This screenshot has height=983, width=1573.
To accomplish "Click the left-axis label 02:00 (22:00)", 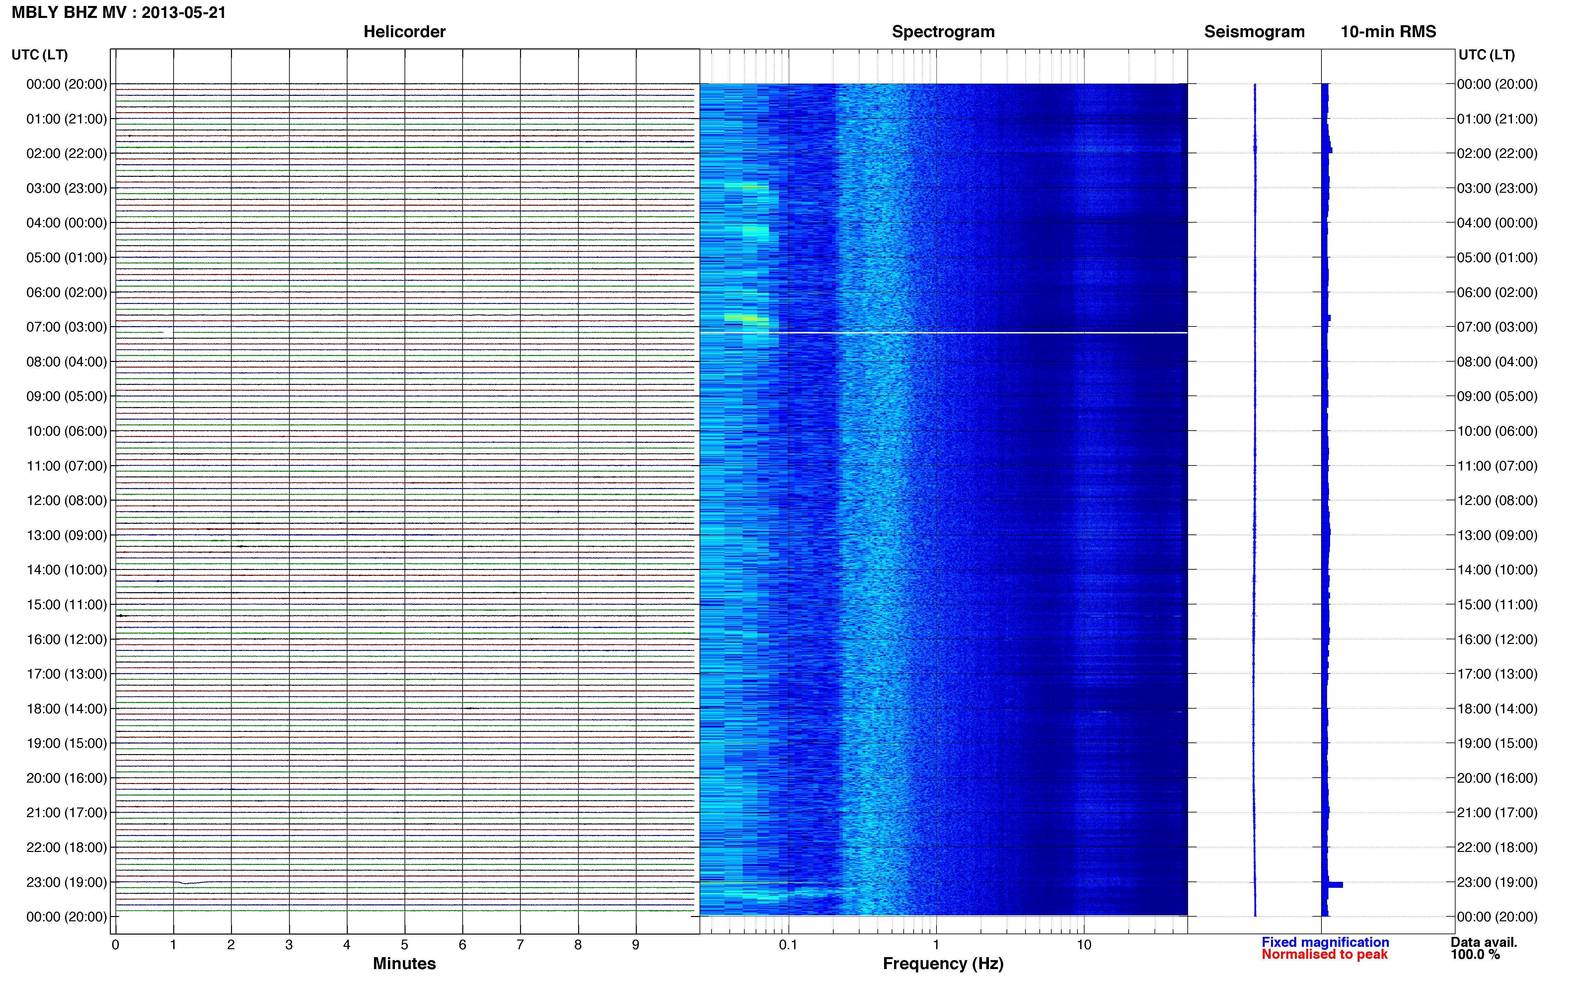I will coord(66,153).
